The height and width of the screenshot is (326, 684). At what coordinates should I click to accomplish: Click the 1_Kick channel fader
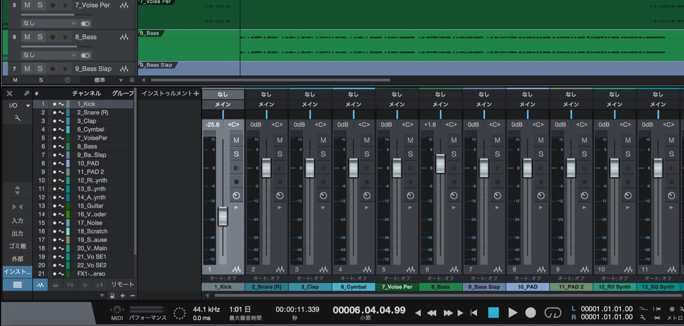[223, 216]
